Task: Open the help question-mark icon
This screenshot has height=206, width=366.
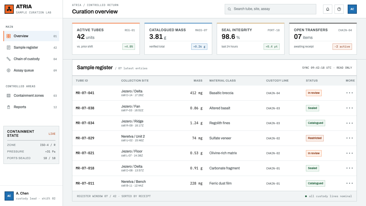Action: coord(339,9)
